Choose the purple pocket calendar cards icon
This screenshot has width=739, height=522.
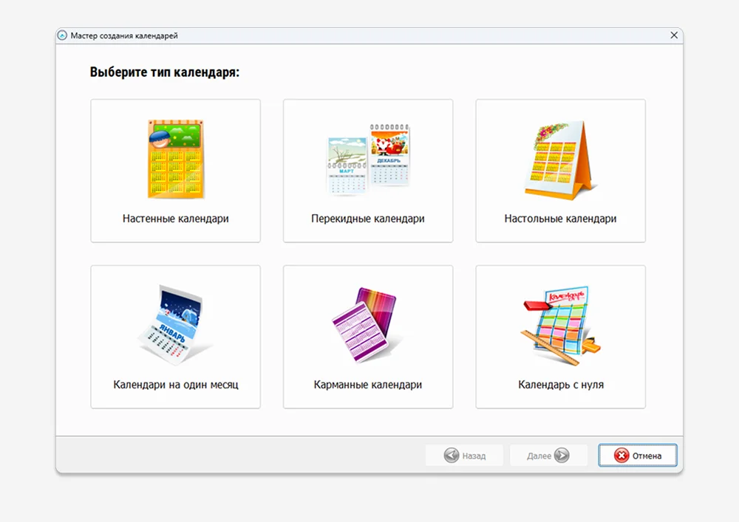[x=368, y=325]
